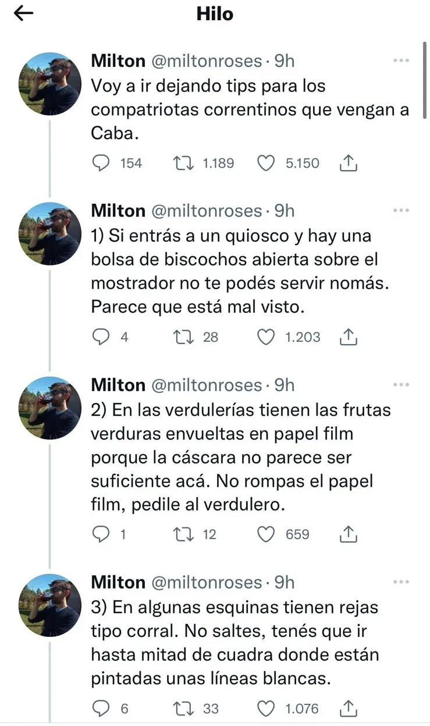
Task: Reply to the verdulerías papel film tweet
Action: pyautogui.click(x=101, y=534)
